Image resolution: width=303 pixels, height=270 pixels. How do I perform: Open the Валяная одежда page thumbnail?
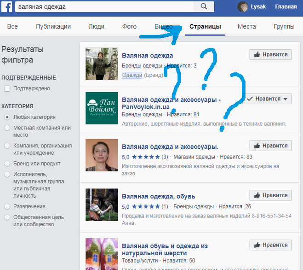pyautogui.click(x=102, y=64)
